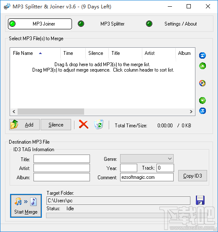Click the ID3 Album input field
The height and width of the screenshot is (232, 218).
click(x=62, y=177)
